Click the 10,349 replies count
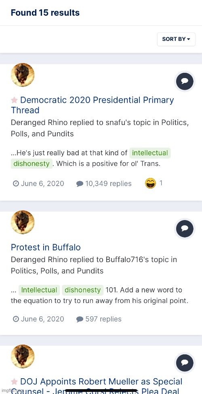 tap(104, 184)
